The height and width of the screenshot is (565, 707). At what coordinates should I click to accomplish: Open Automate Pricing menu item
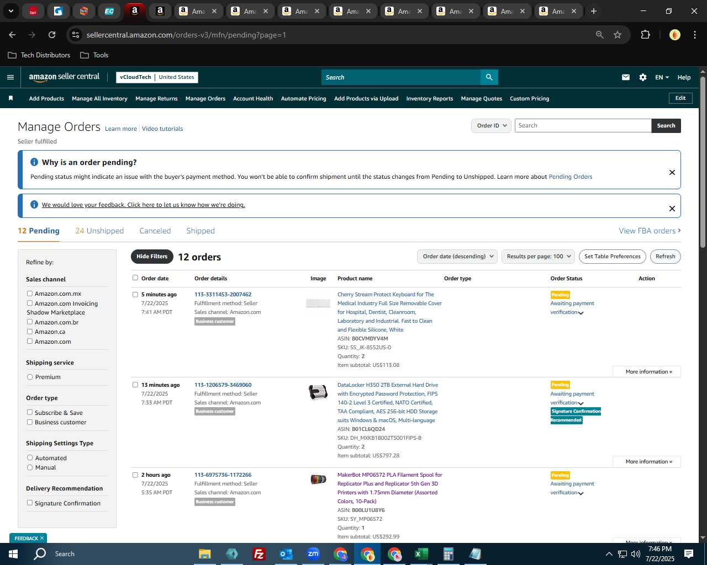point(303,98)
